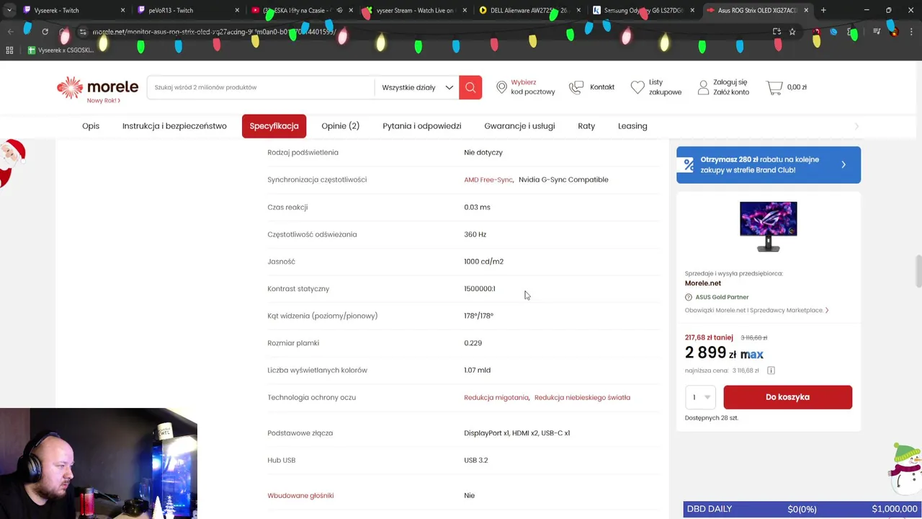922x519 pixels.
Task: Click the Nvidia G-Sync Compatible text
Action: (563, 179)
